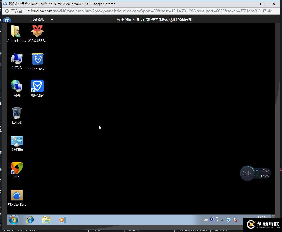Click the dropdown arrow beside 按键操作
Image resolution: width=282 pixels, height=232 pixels.
(x=52, y=20)
